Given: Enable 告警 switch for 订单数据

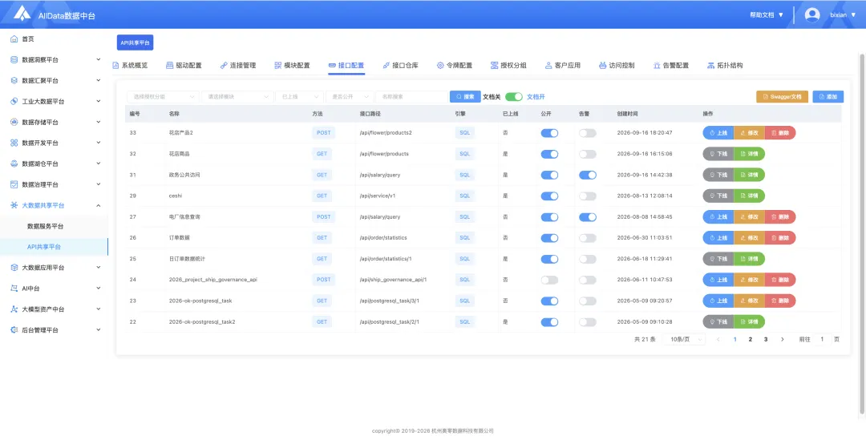Looking at the screenshot, I should tap(588, 238).
